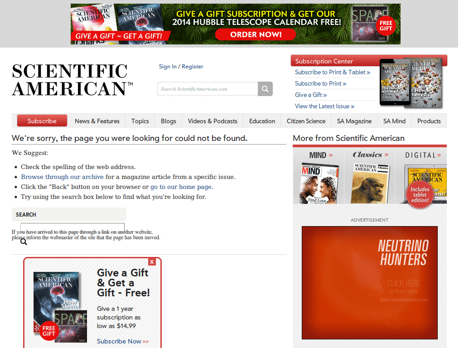
Task: Click the search box below SEARCH heading
Action: [72, 227]
